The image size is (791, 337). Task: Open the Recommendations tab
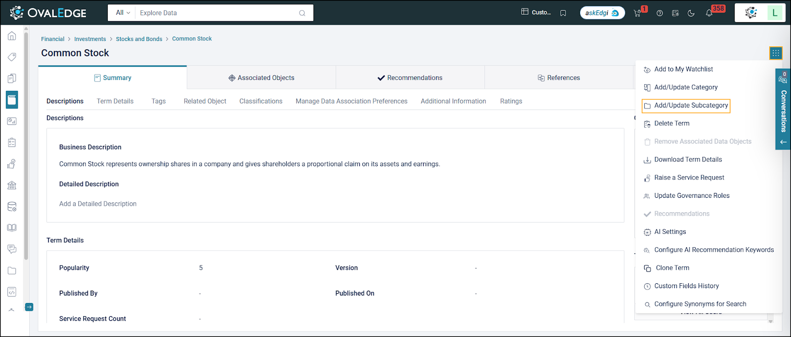[410, 78]
